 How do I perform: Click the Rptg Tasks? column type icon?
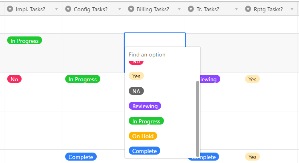tap(248, 9)
